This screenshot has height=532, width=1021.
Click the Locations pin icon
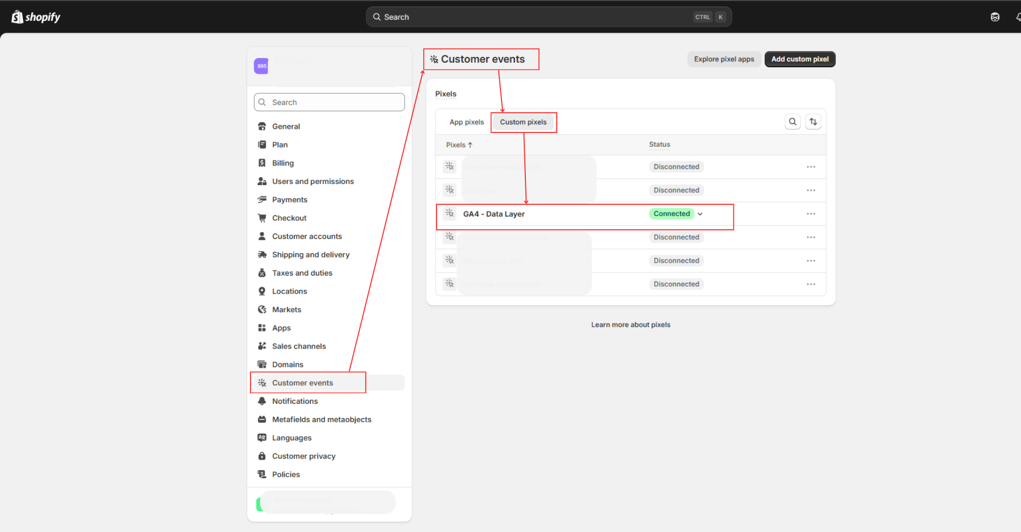(262, 292)
